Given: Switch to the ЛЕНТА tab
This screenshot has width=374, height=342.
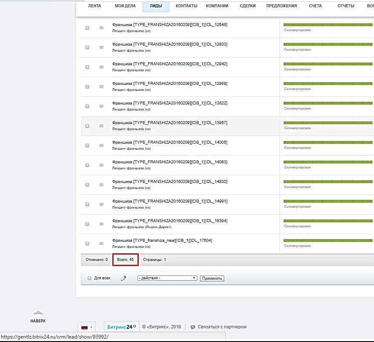Looking at the screenshot, I should coord(94,6).
